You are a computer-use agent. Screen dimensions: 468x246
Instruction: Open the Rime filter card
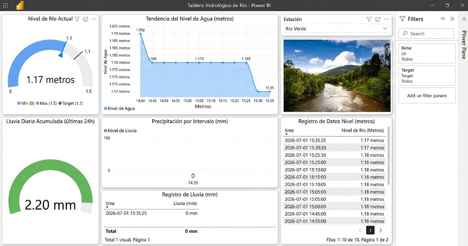click(x=427, y=53)
